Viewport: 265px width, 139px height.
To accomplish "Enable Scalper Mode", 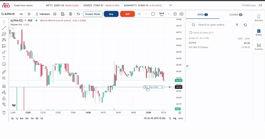I will (x=92, y=14).
